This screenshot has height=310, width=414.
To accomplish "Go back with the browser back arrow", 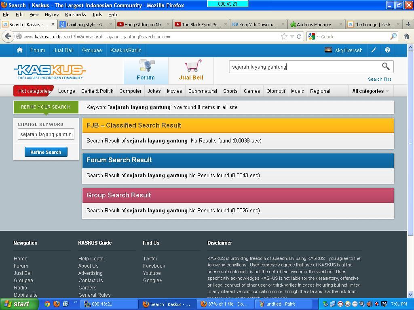I will (x=8, y=36).
